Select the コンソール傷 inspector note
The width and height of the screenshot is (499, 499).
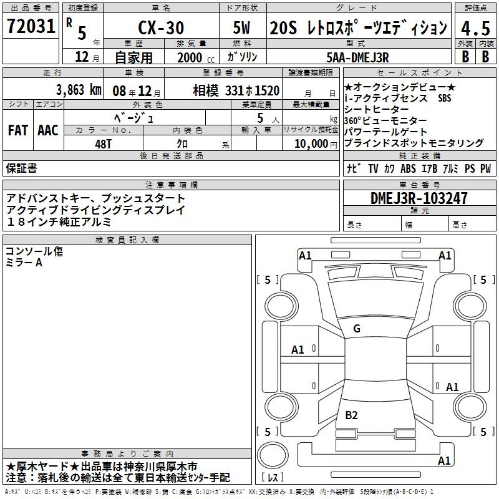coord(34,251)
